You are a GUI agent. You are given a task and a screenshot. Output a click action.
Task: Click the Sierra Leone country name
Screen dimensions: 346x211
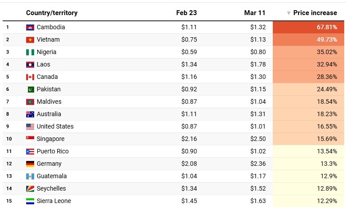[x=54, y=201]
